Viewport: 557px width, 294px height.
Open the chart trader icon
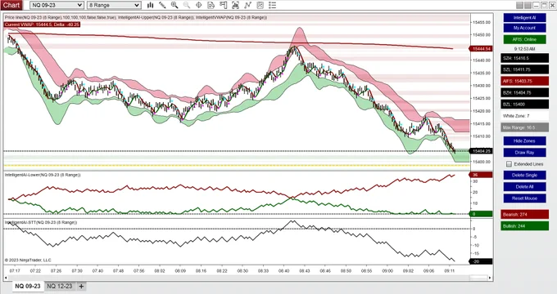[x=223, y=5]
